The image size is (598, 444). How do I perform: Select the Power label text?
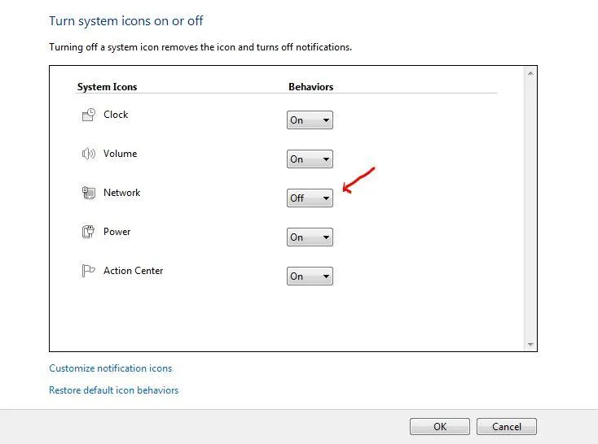[117, 232]
